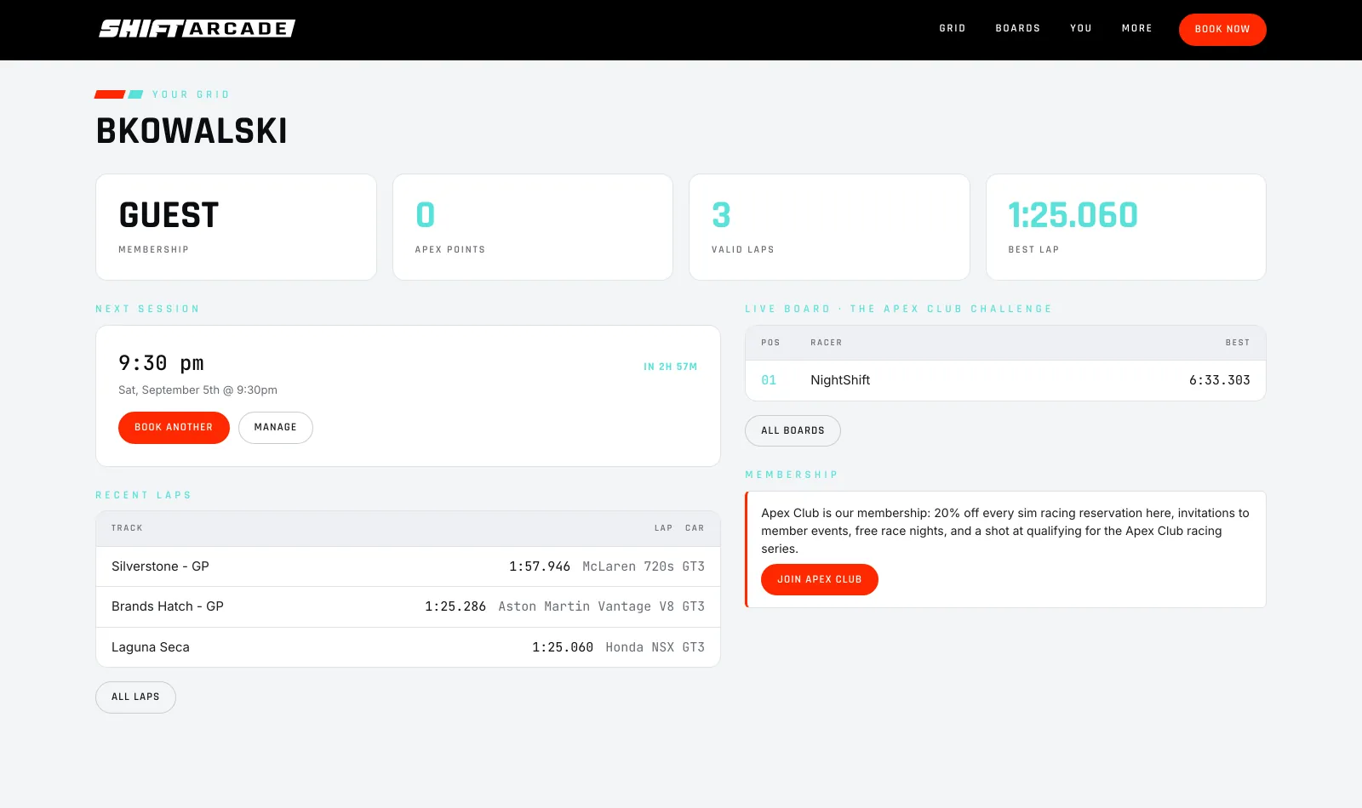
Task: Click the Honda NSX GT3 car
Action: coord(655,647)
